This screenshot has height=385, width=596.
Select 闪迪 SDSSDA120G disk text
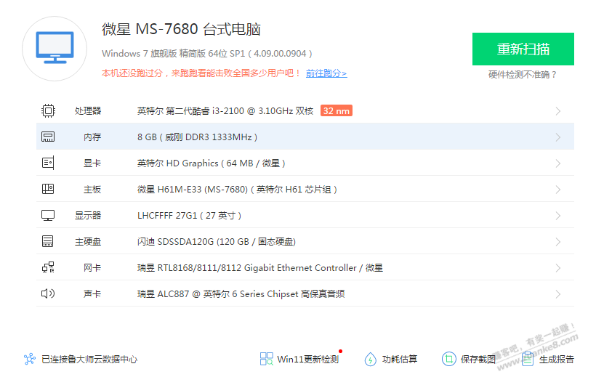(x=217, y=242)
